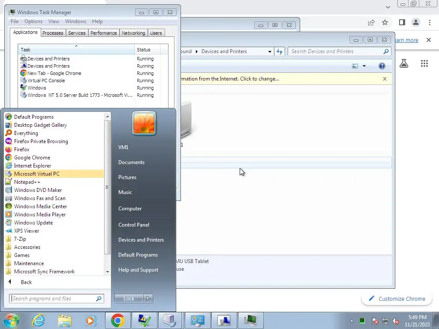Switch to Chrome via the taskbar
Screen dimensions: 439x329
[x=117, y=320]
